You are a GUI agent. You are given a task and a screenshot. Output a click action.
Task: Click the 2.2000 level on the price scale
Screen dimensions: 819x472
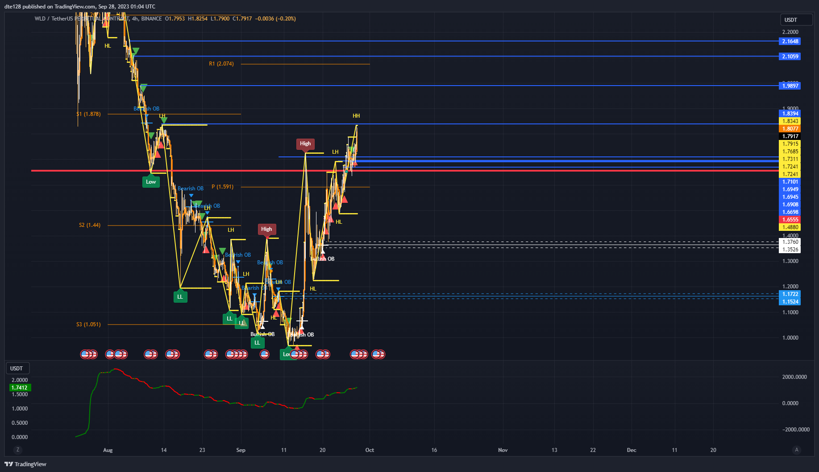(790, 32)
